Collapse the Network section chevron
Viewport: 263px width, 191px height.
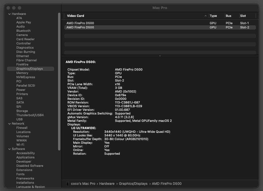[10, 124]
